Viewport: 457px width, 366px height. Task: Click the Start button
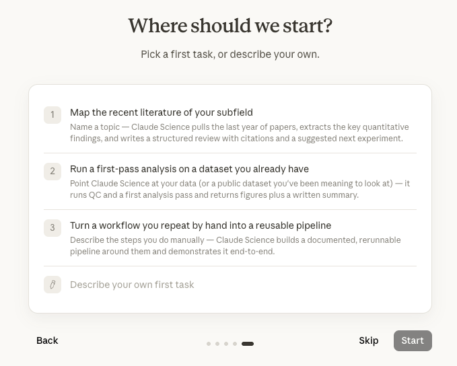pos(413,340)
